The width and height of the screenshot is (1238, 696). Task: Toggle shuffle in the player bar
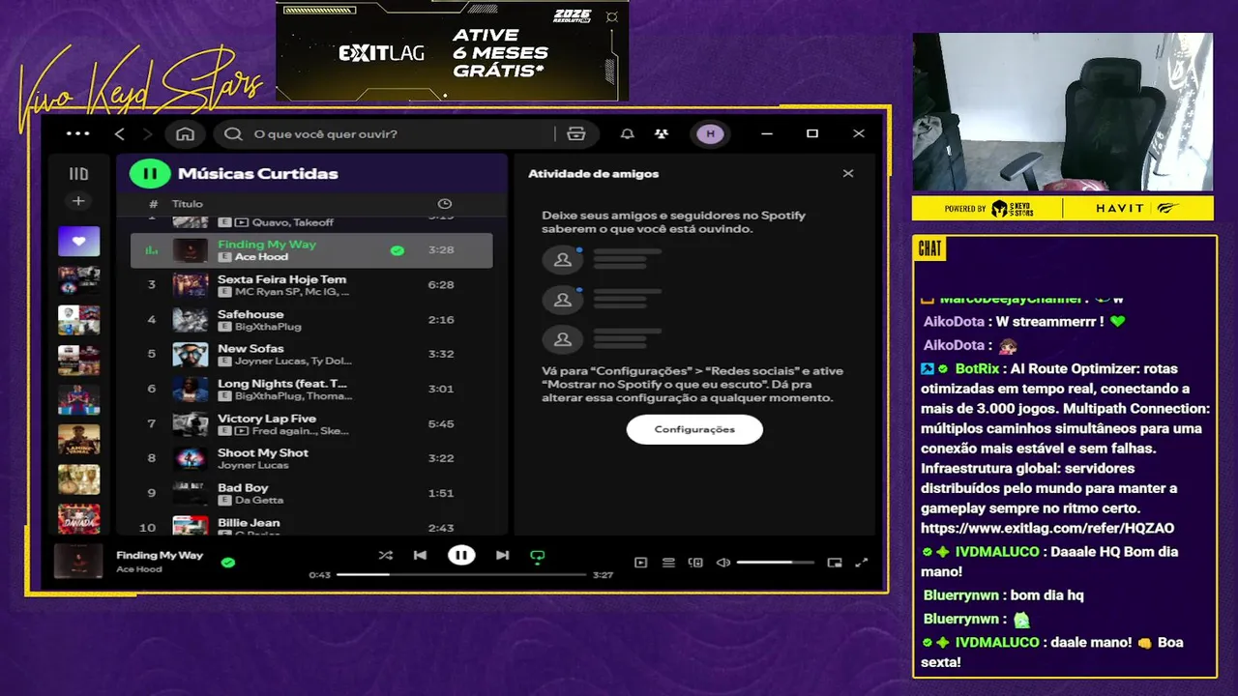tap(385, 555)
